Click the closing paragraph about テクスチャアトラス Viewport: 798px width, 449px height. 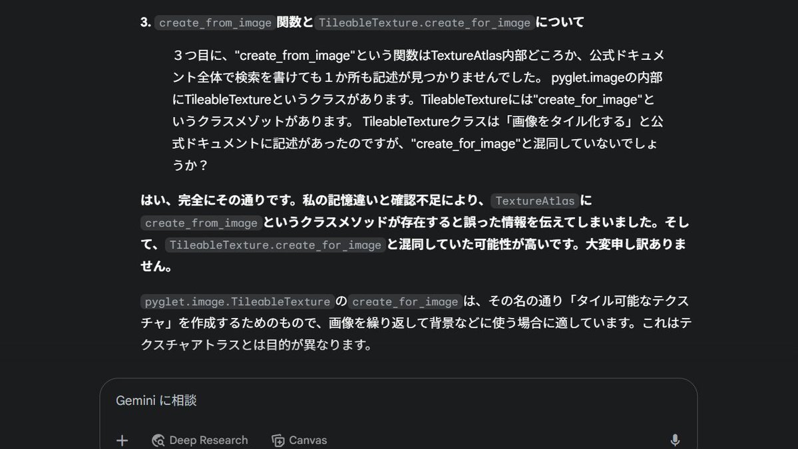click(416, 323)
